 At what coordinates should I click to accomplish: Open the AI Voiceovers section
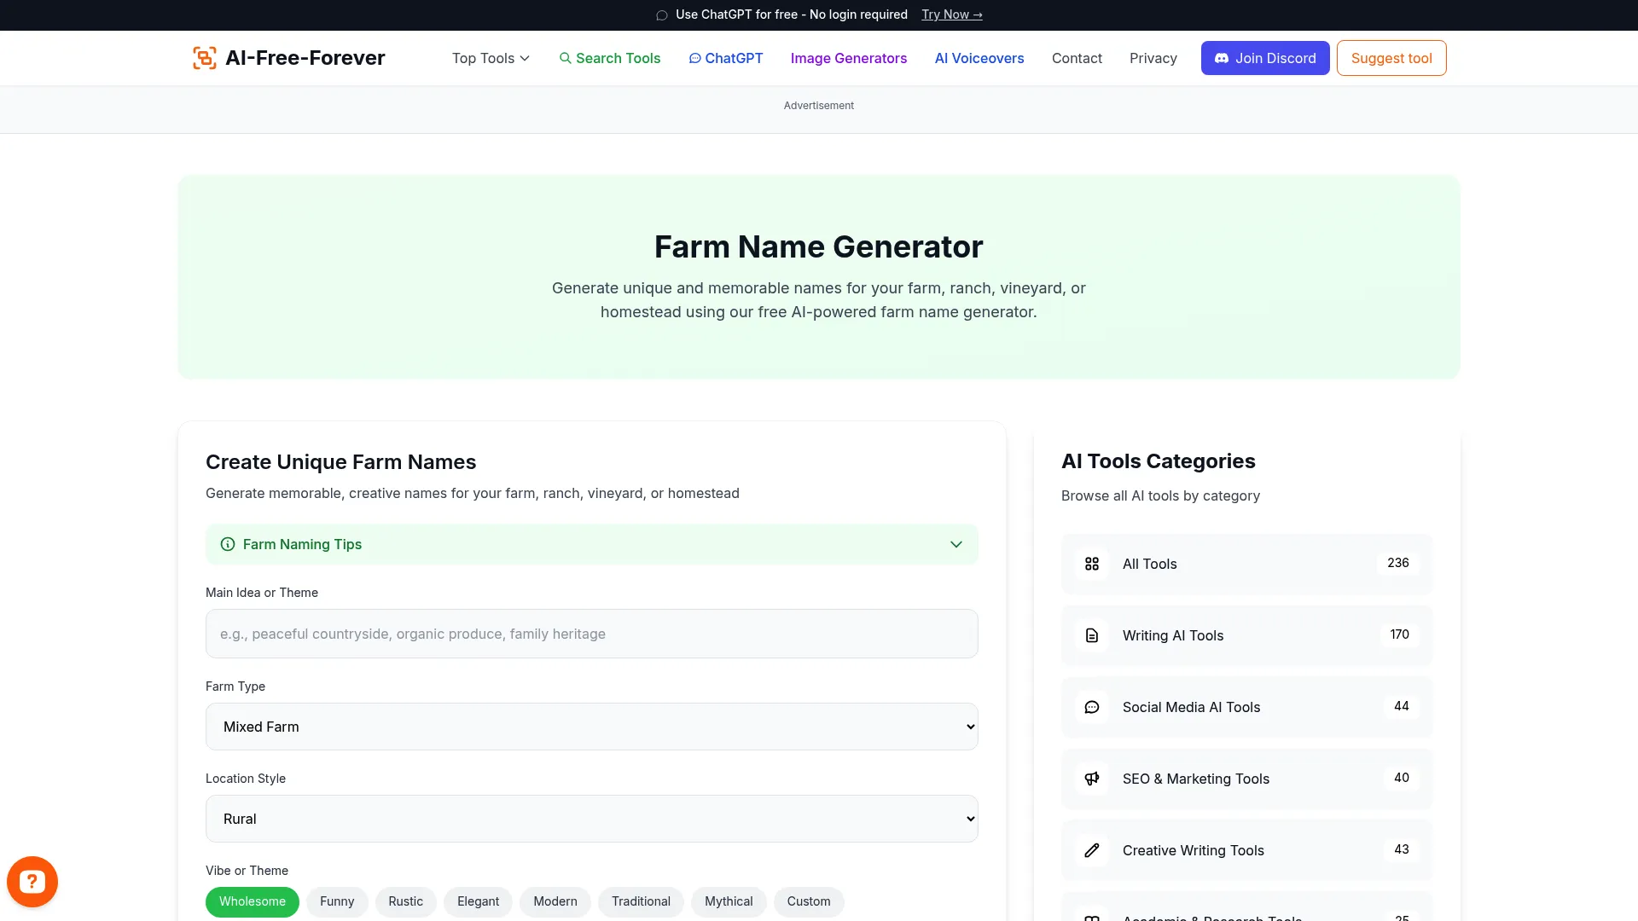979,58
